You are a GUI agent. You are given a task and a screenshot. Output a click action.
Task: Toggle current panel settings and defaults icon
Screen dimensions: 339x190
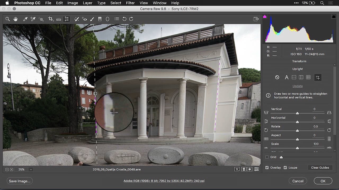coord(256,169)
